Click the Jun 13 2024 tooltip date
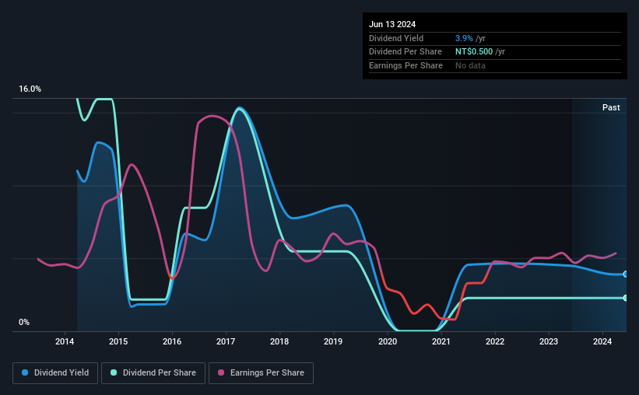The width and height of the screenshot is (639, 395). [392, 24]
